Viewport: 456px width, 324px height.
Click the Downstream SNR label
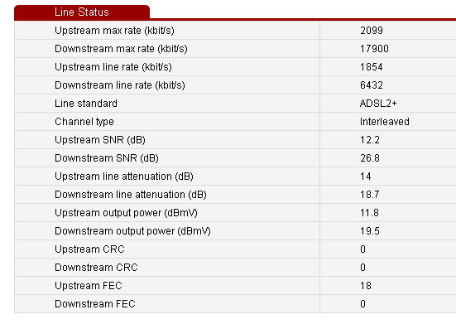coord(107,158)
